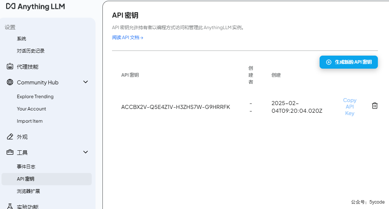389x209 pixels.
Task: Select Community Hub in the sidebar
Action: pyautogui.click(x=38, y=82)
